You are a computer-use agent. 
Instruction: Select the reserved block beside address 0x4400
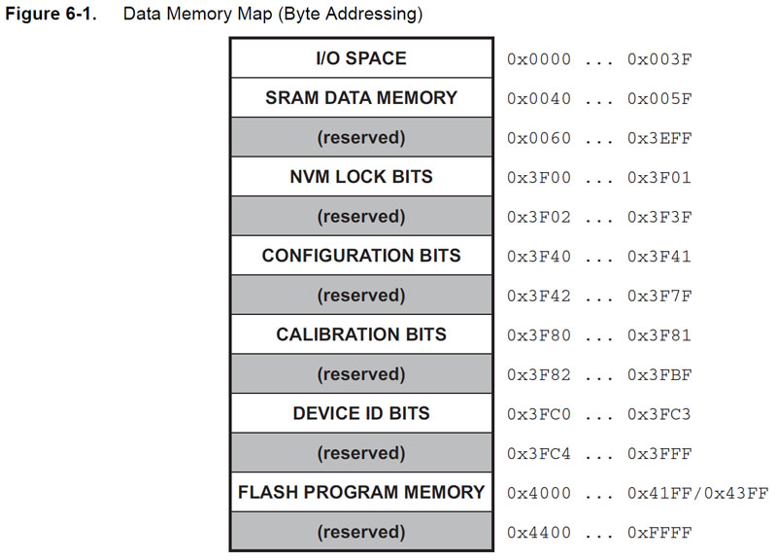[x=361, y=532]
